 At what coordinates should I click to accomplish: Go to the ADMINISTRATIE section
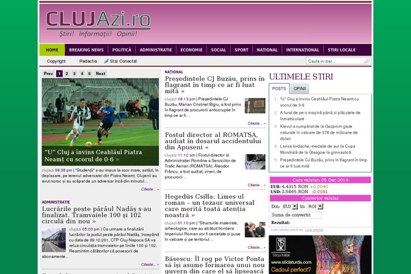pos(155,50)
